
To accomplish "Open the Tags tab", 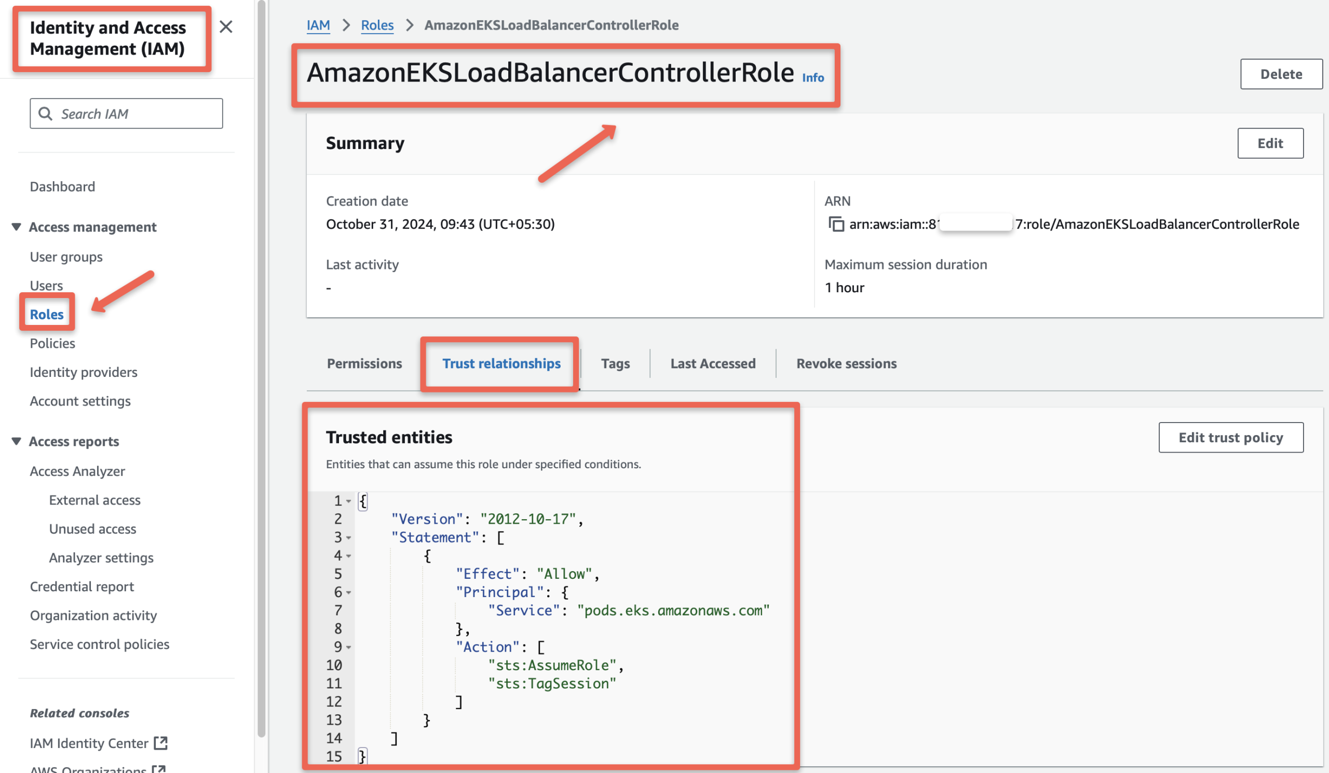I will click(615, 363).
